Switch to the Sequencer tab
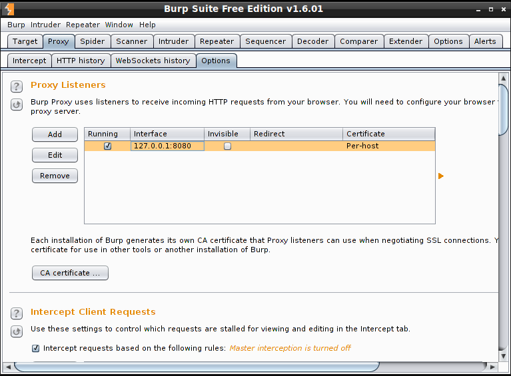The width and height of the screenshot is (511, 376). point(266,41)
